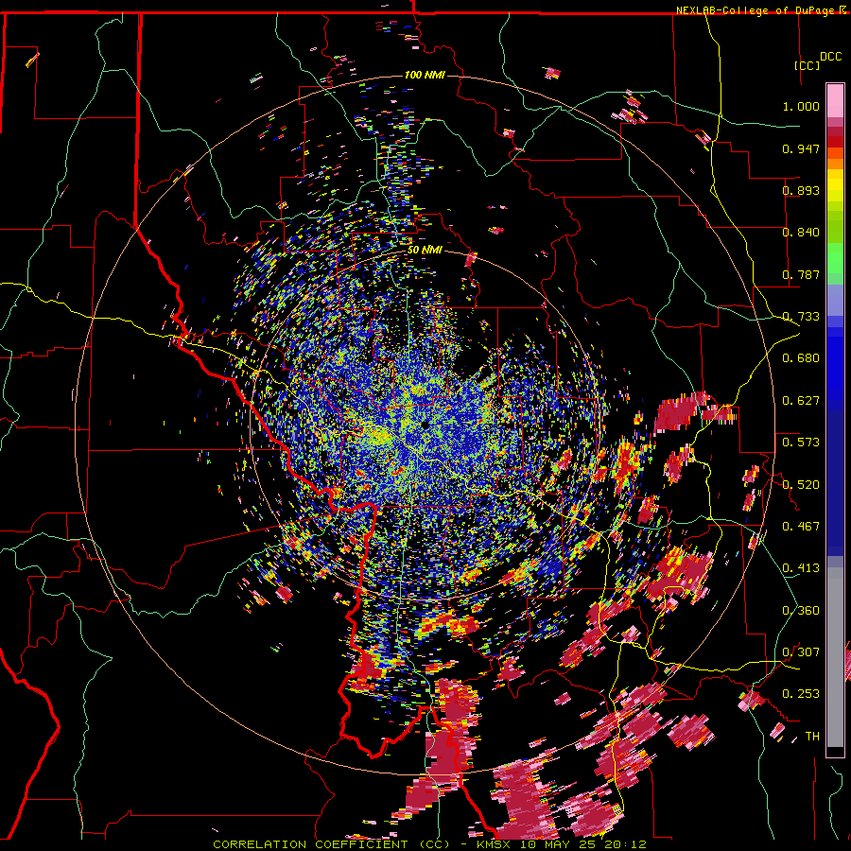Viewport: 851px width, 851px height.
Task: Pick the 0.893 legend value
Action: coord(801,190)
